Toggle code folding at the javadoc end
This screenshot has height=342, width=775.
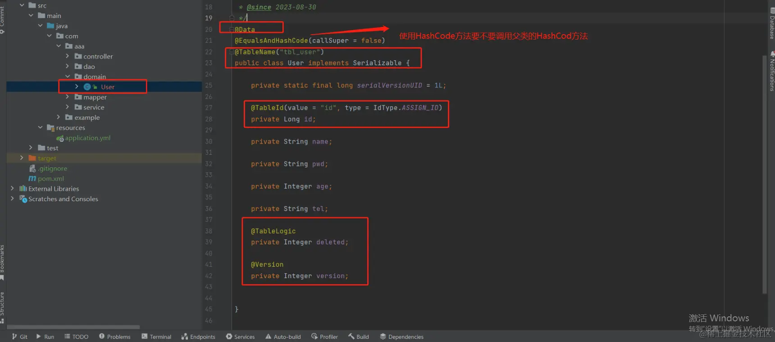pyautogui.click(x=232, y=18)
